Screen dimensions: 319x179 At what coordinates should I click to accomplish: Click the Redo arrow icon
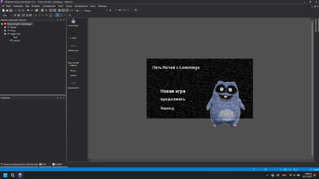pyautogui.click(x=32, y=10)
